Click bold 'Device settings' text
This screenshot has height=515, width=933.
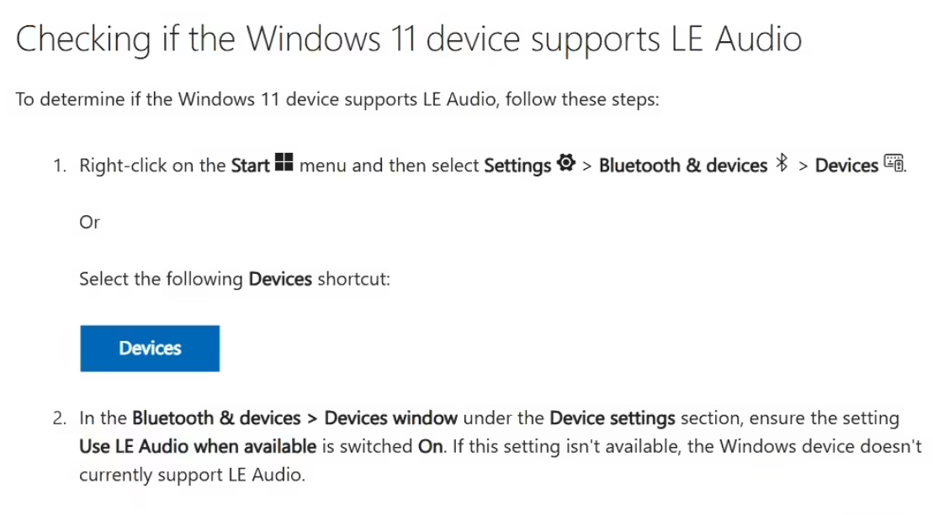click(612, 418)
